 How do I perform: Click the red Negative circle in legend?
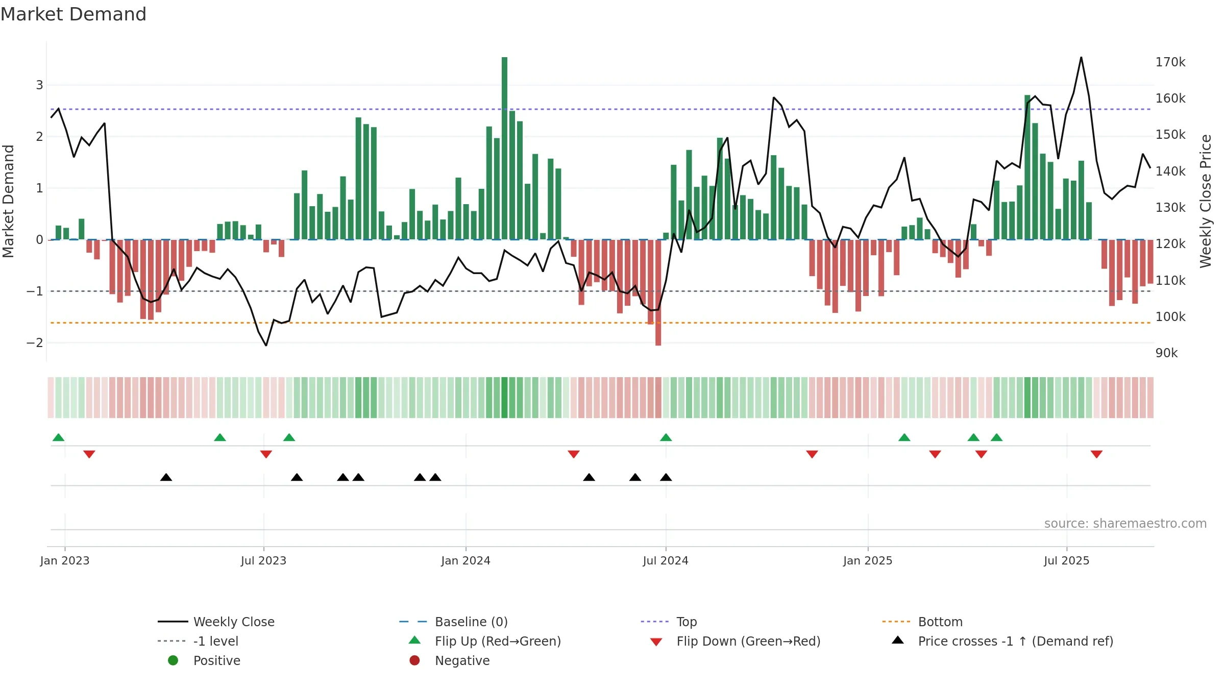point(414,660)
